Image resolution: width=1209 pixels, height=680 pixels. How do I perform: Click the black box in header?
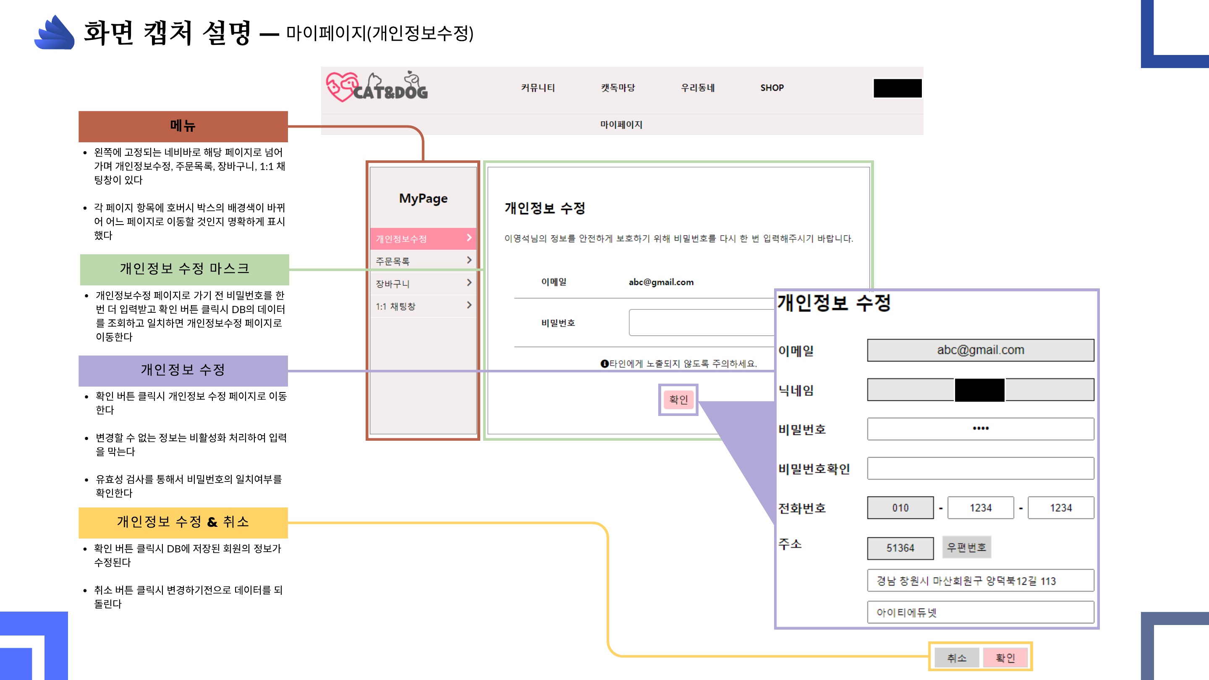pos(897,88)
